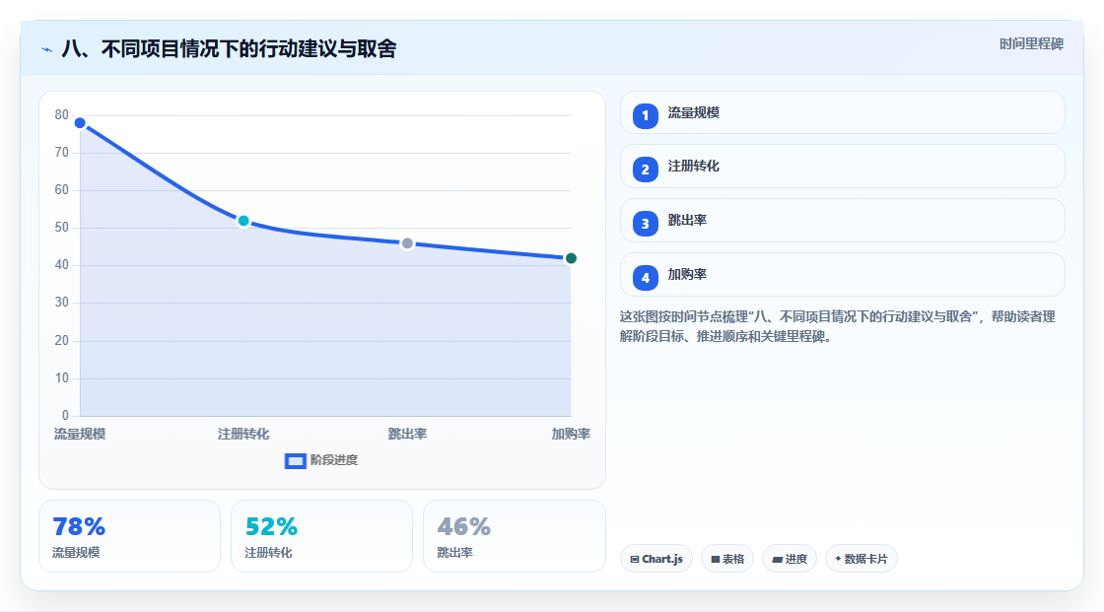
Task: Click the 数据卡片 tag text
Action: pos(866,559)
